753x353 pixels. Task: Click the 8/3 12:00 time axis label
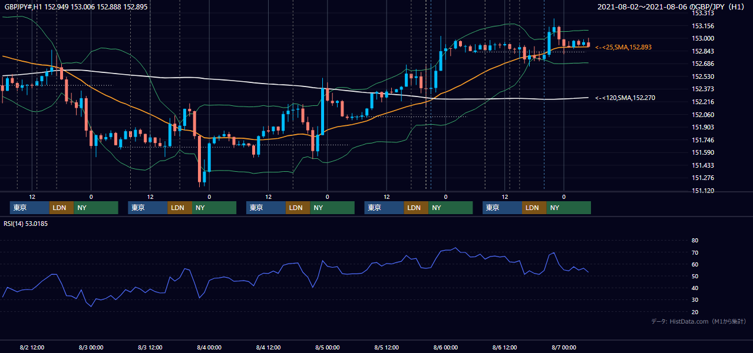click(150, 347)
